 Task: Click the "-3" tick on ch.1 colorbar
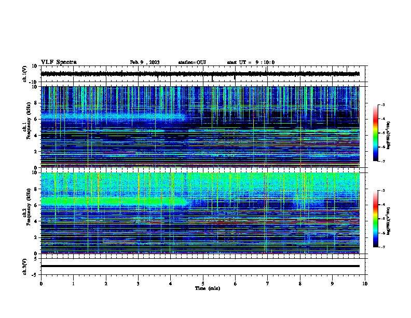coord(383,104)
